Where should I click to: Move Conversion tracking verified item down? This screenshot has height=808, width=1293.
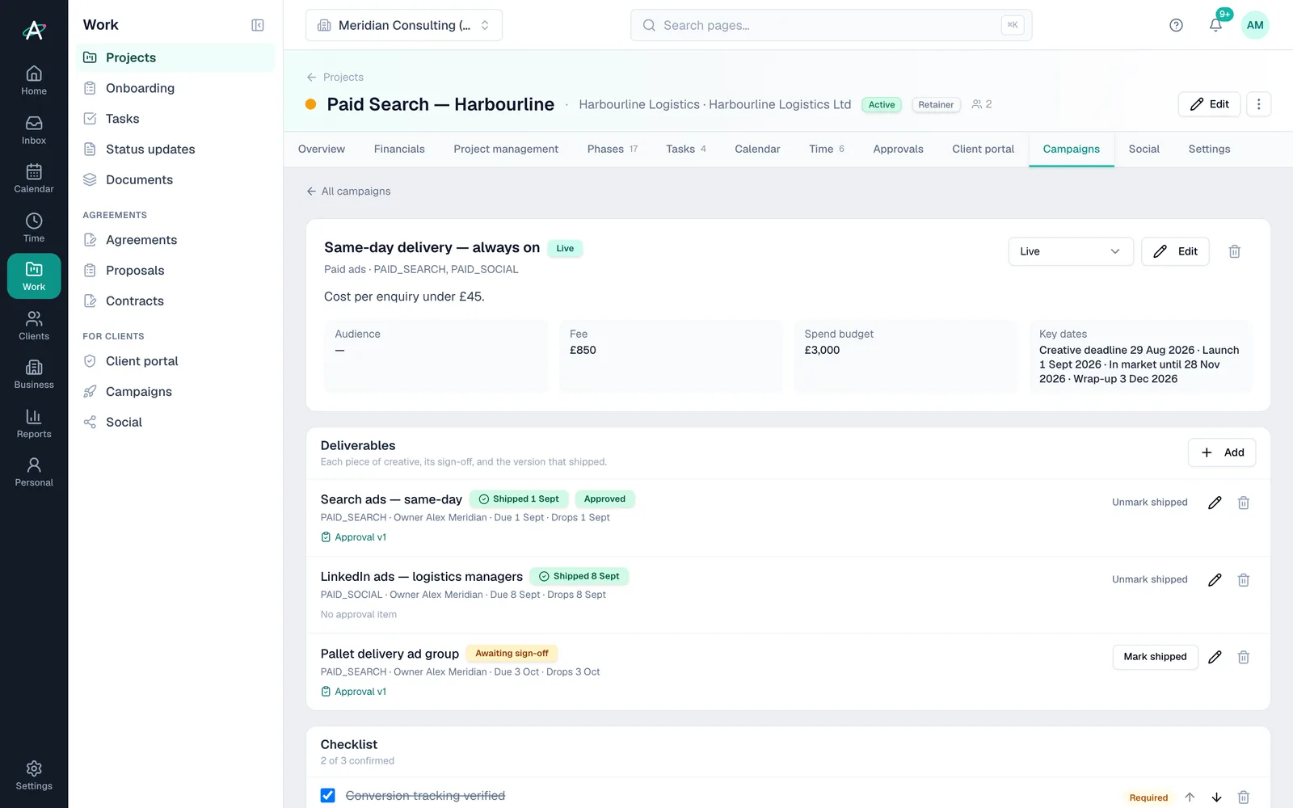1216,797
